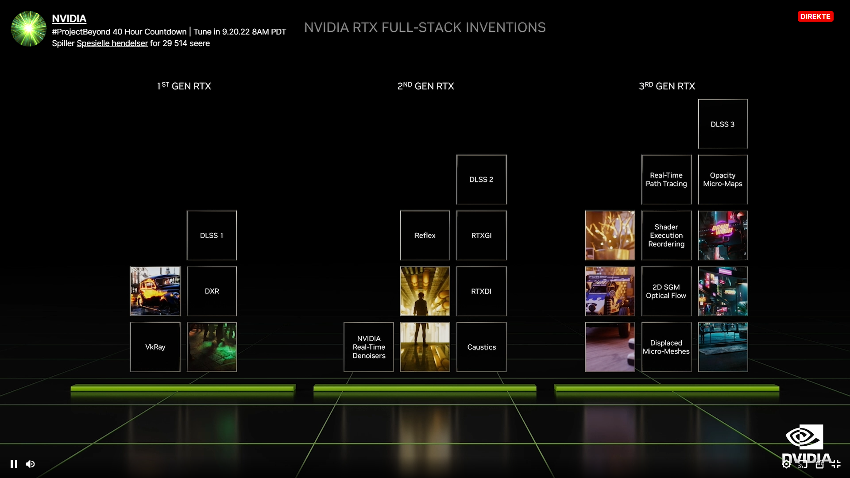850x478 pixels.
Task: Click the Displaced Micro-Meshes tile
Action: tap(666, 347)
